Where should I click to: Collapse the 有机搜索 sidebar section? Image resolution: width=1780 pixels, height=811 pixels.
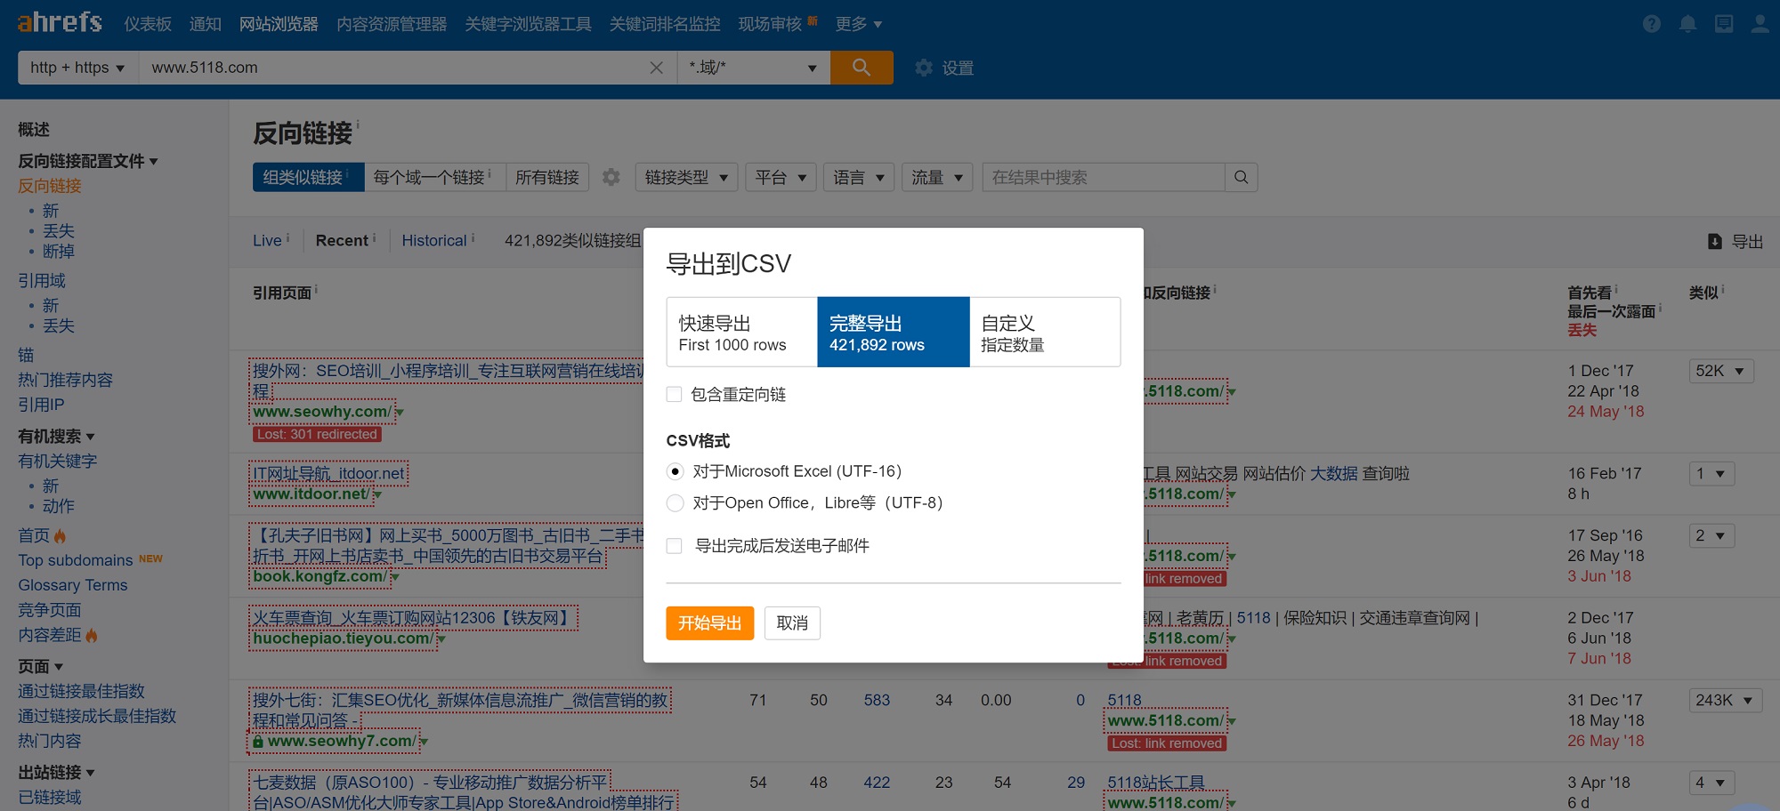(56, 437)
